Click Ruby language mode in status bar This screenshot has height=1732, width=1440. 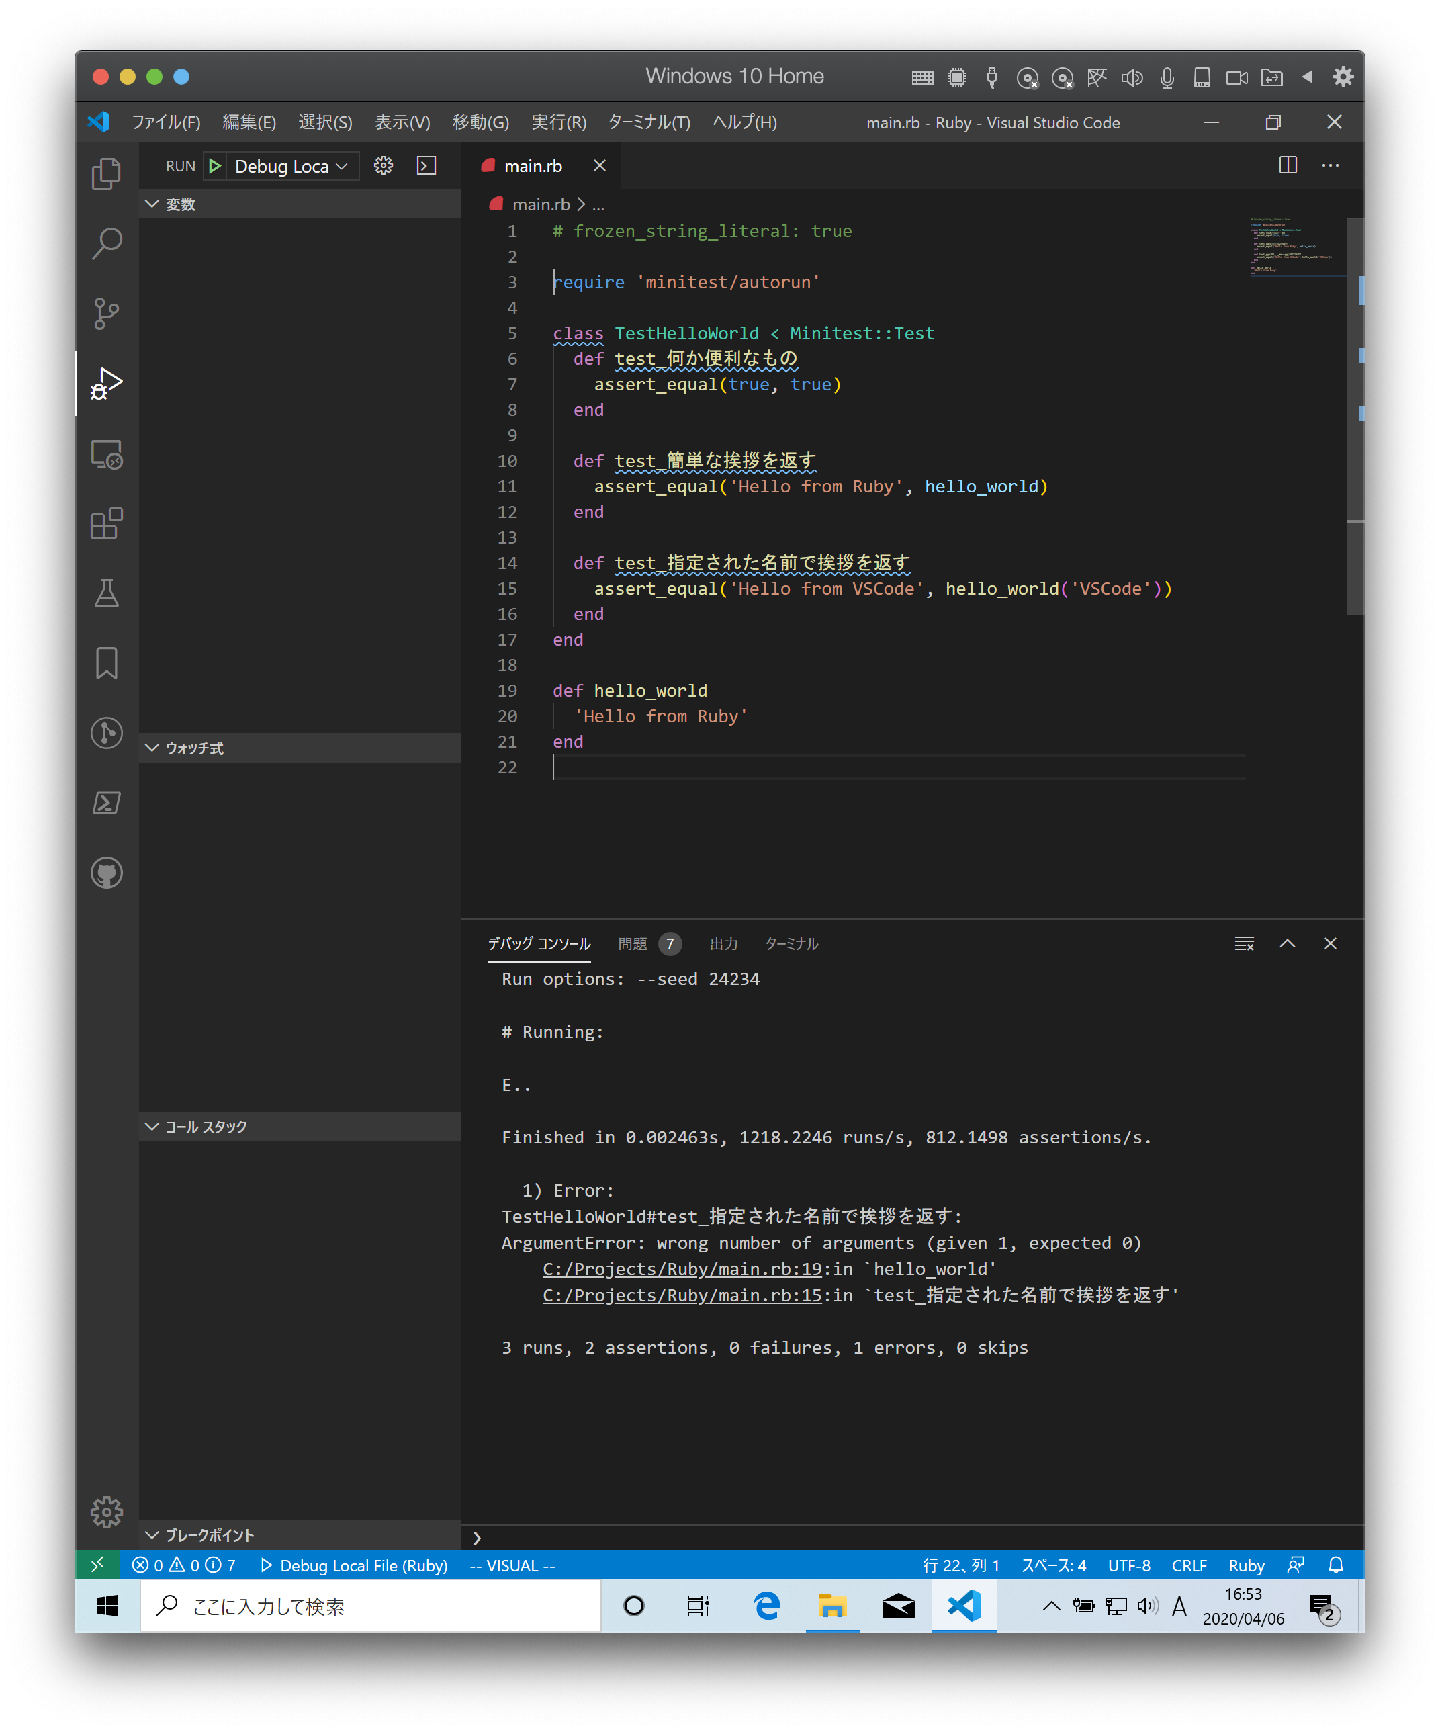[x=1245, y=1565]
